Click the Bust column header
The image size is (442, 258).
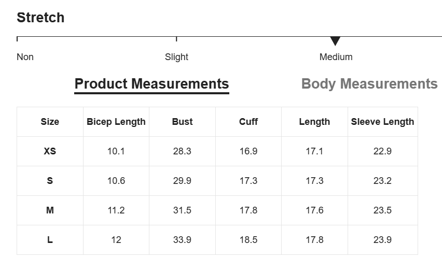tap(183, 122)
